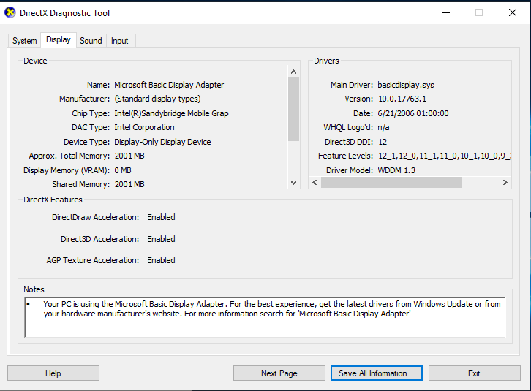Switch to the System tab

[24, 41]
